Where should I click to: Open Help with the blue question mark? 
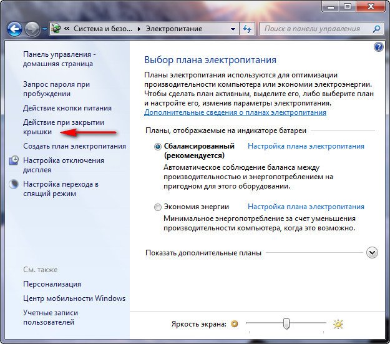point(378,47)
